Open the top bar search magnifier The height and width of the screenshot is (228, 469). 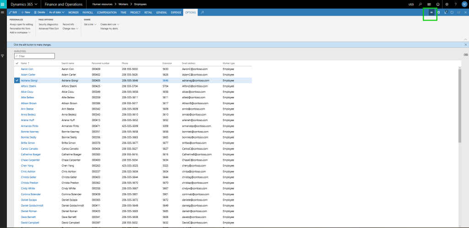tap(420, 4)
